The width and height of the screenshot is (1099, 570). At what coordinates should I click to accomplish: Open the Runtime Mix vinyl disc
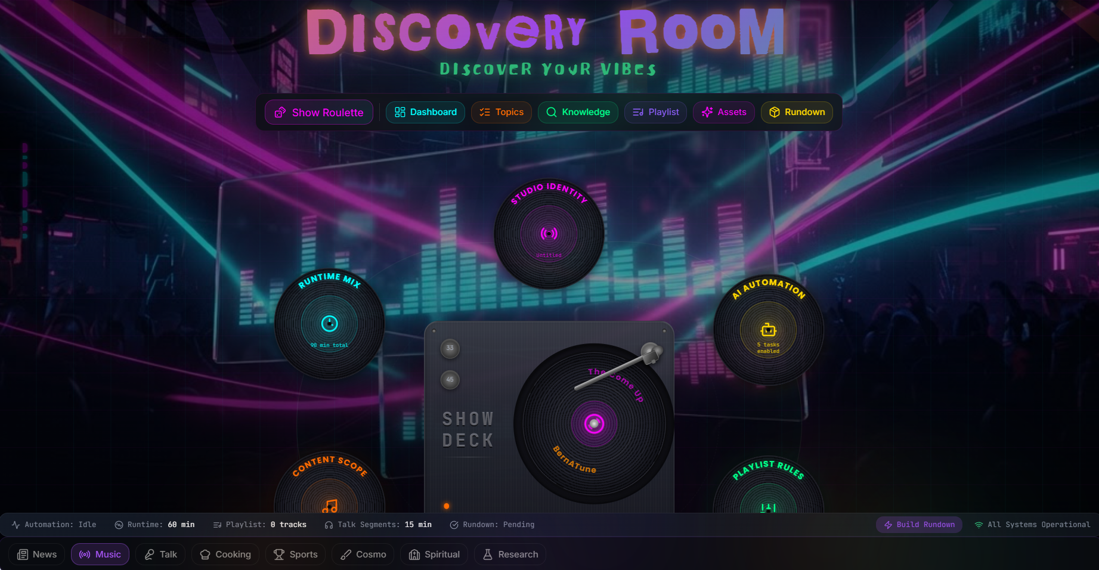coord(329,324)
